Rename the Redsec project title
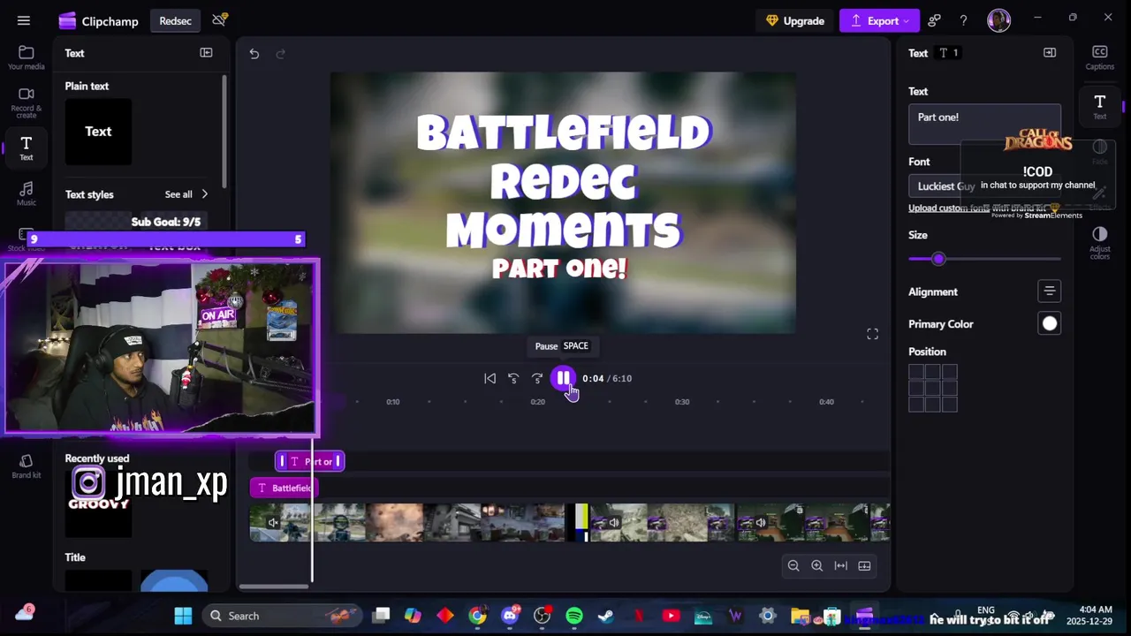The image size is (1131, 636). tap(175, 20)
